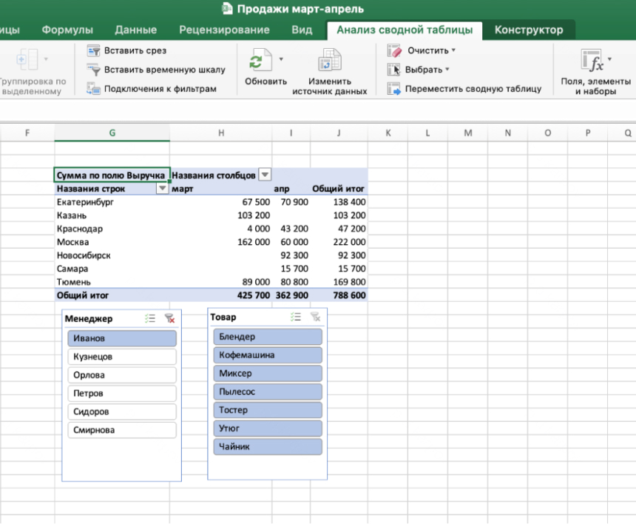Click the Москва row label
This screenshot has width=636, height=524.
72,242
